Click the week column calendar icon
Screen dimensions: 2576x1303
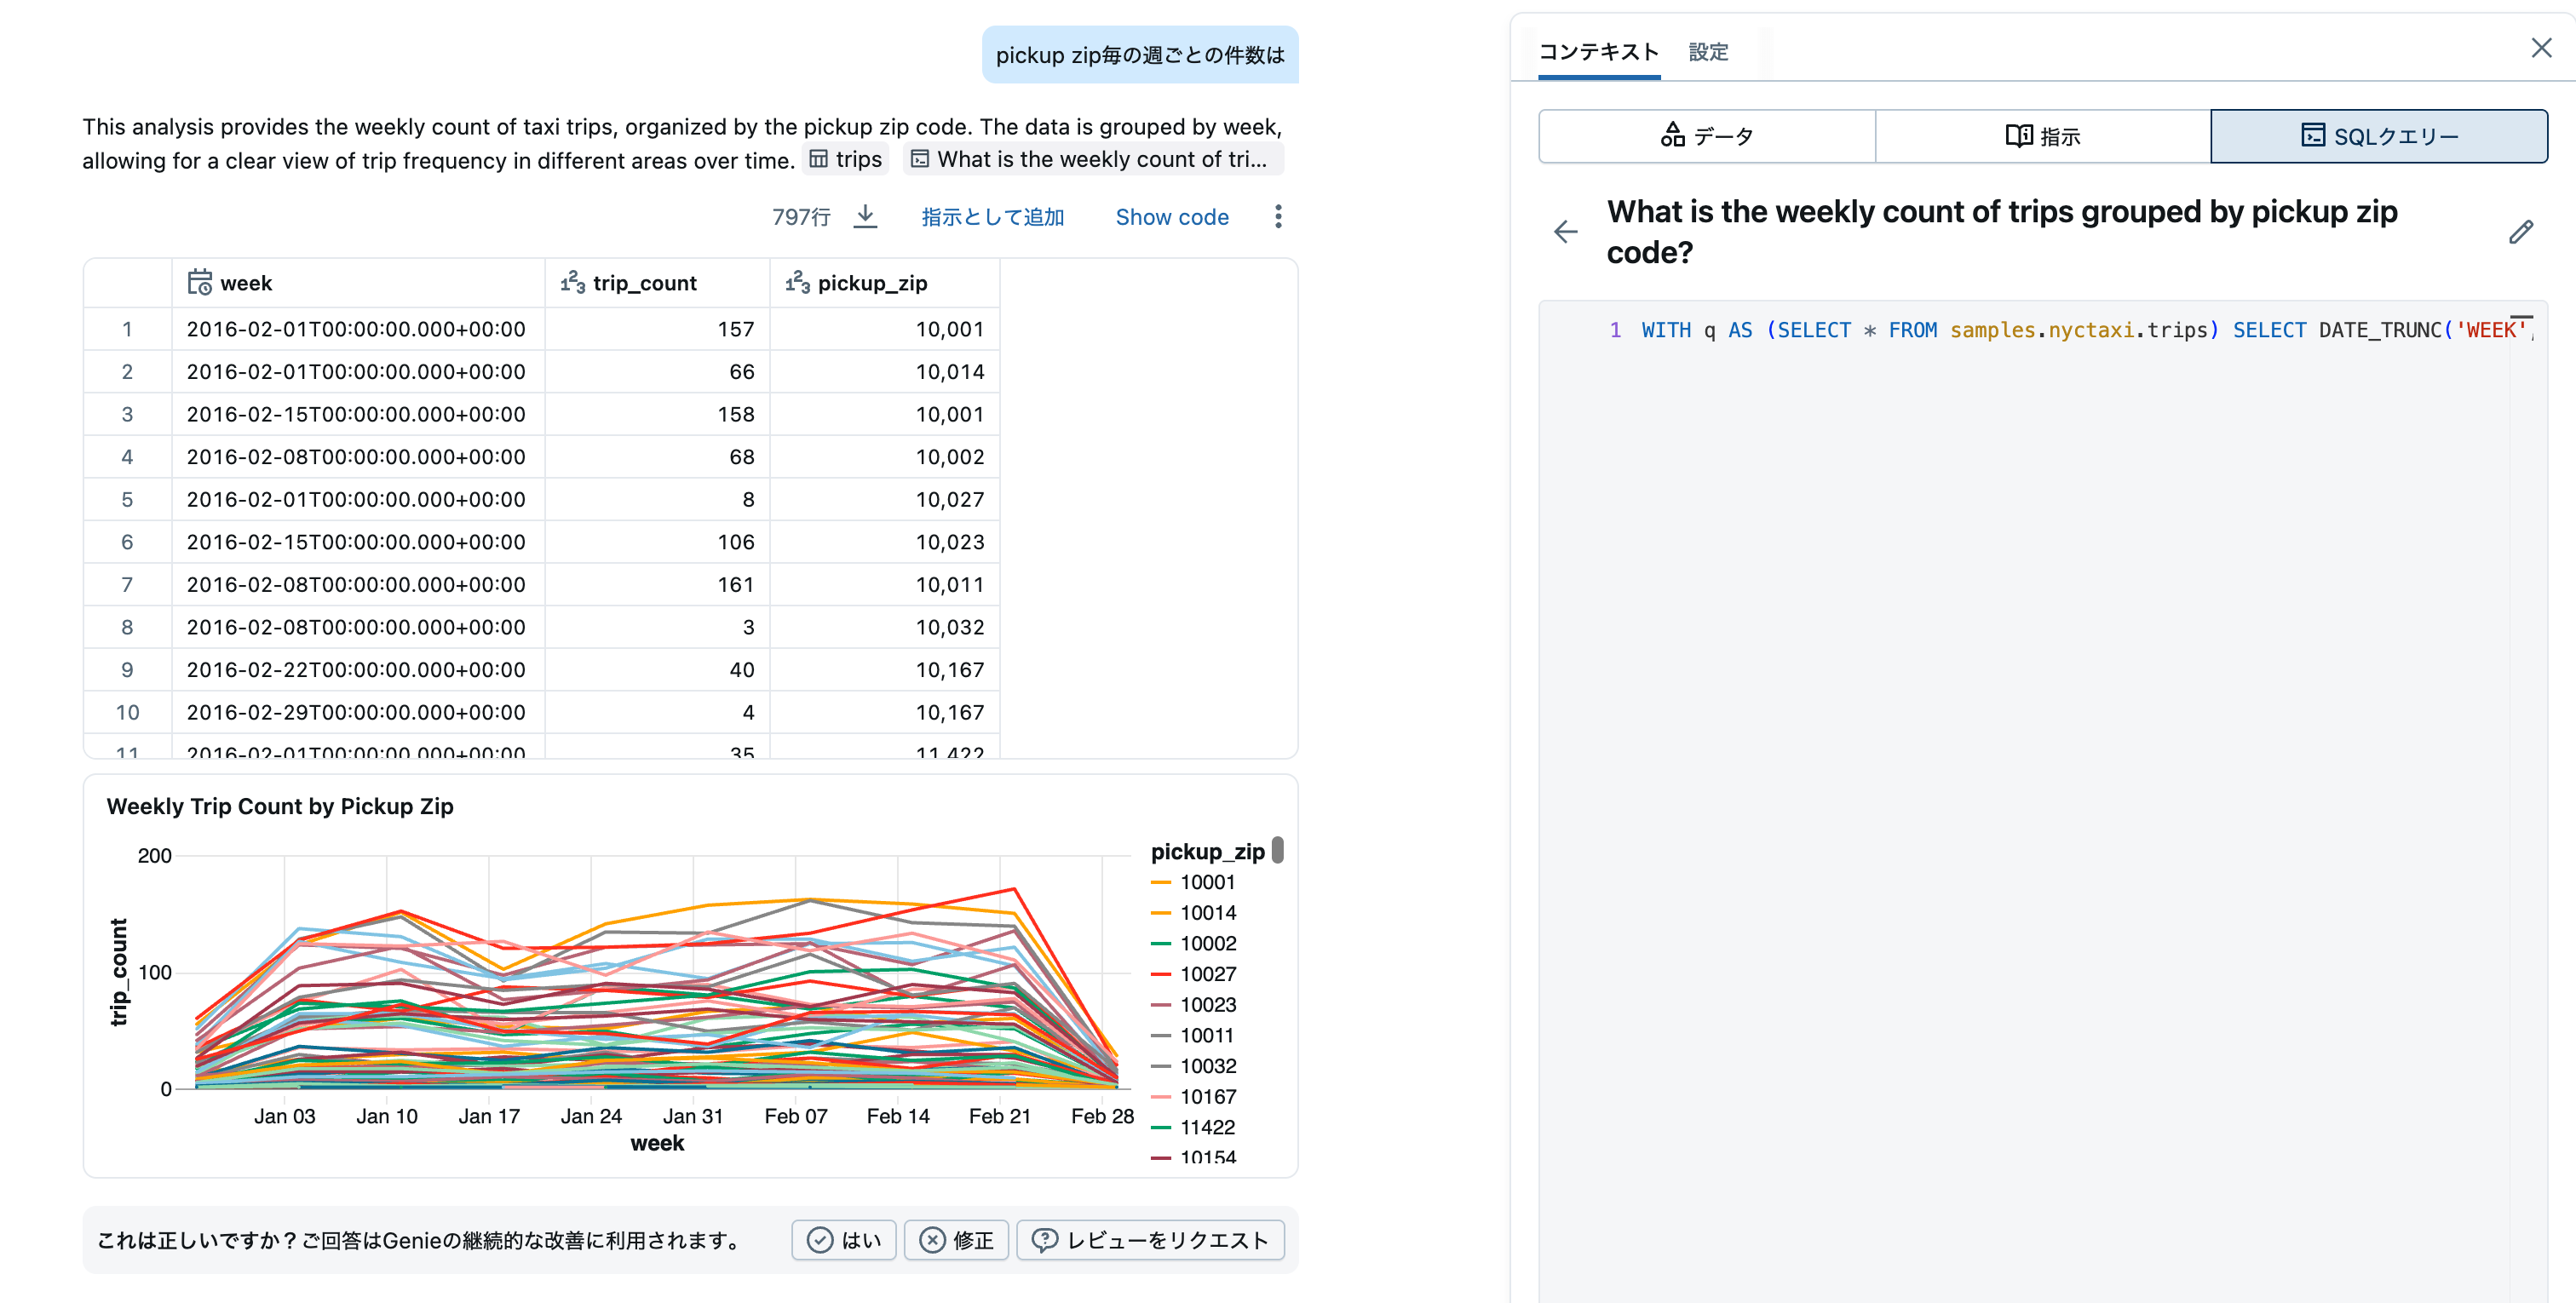point(199,283)
